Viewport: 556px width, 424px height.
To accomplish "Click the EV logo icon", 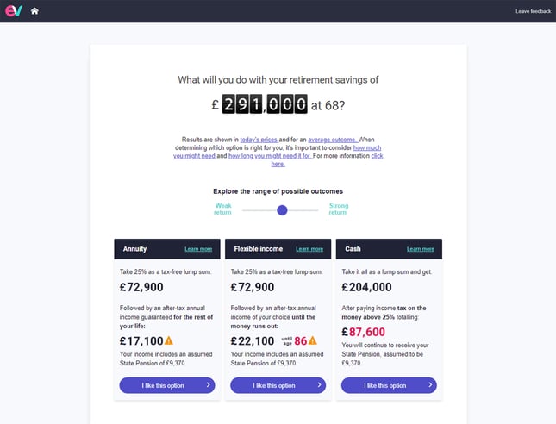I will 14,10.
